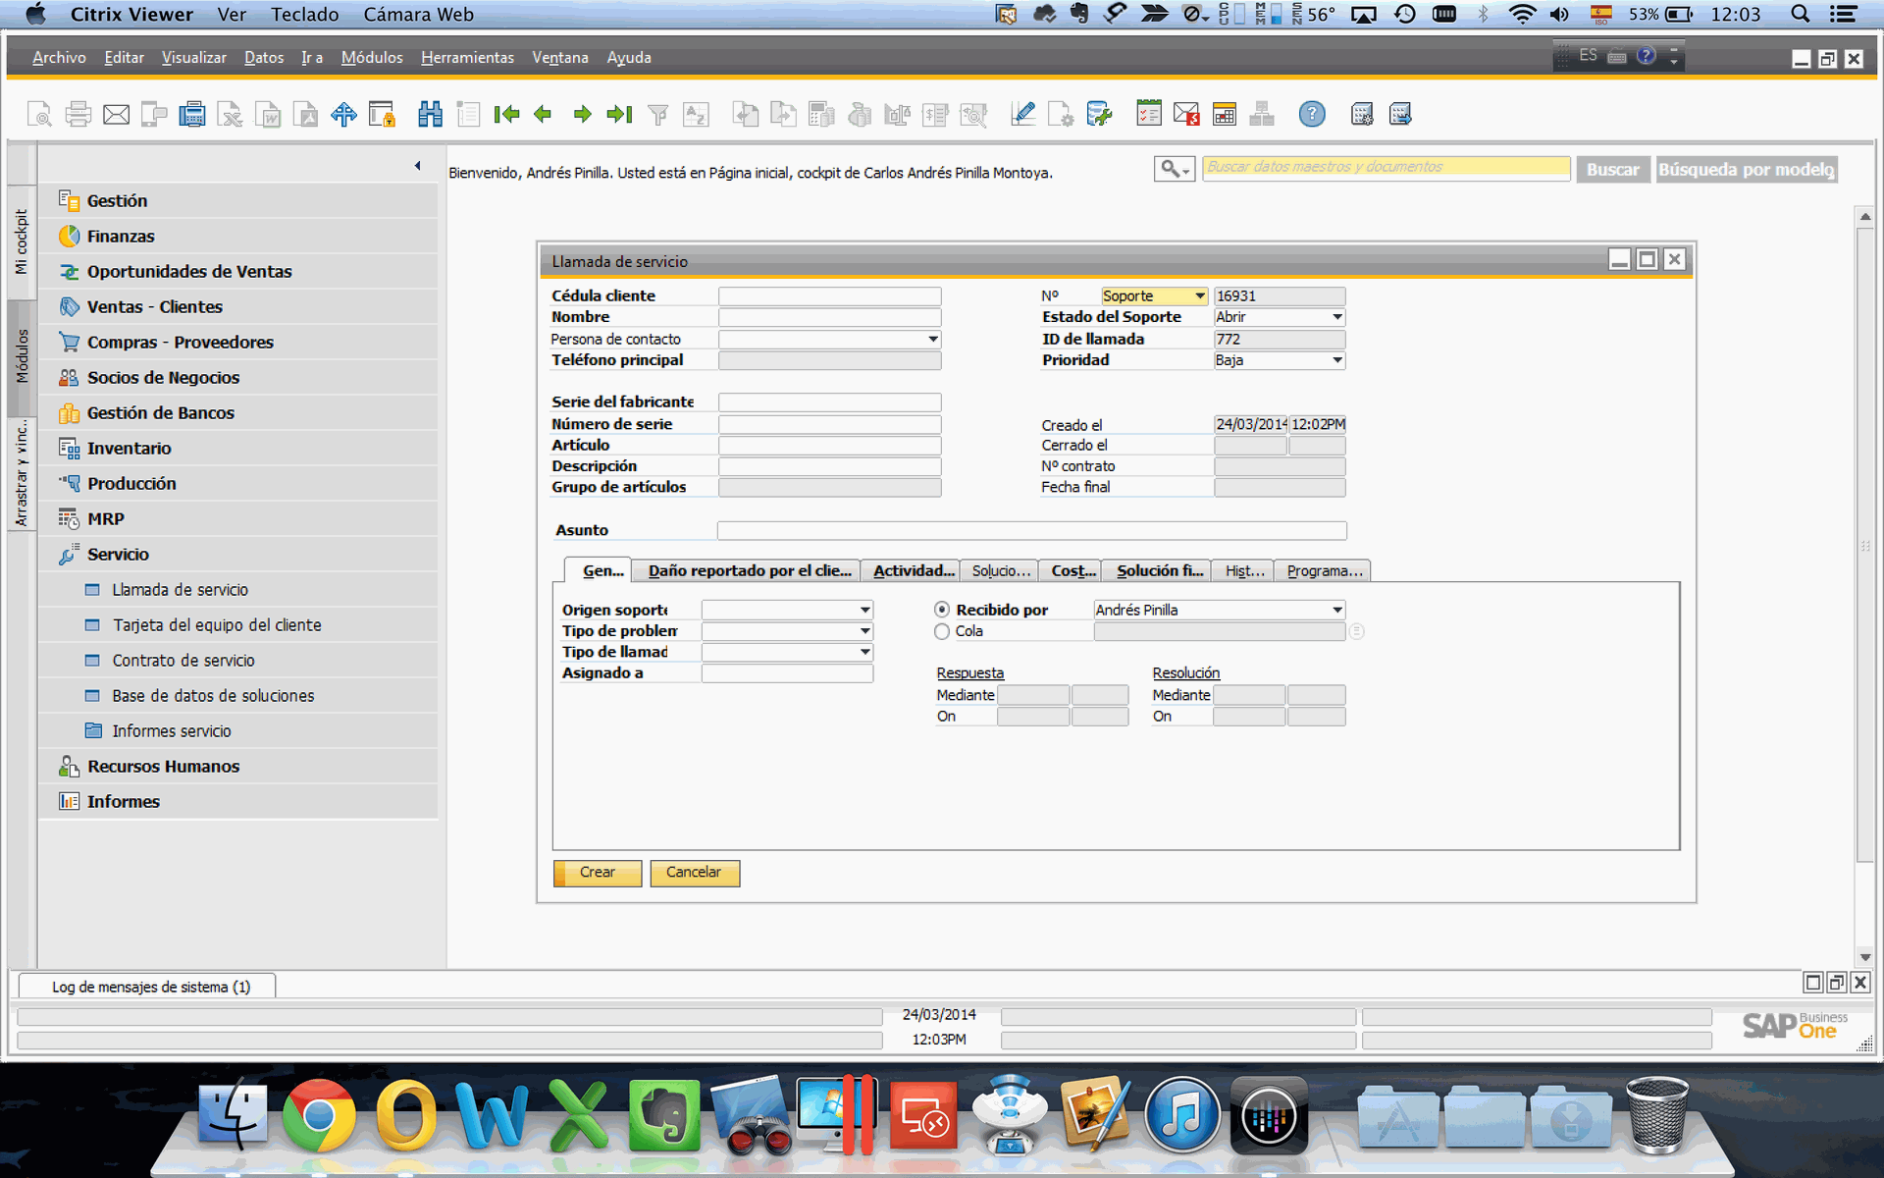Expand the Estado del Soporte dropdown
The image size is (1884, 1178).
click(x=1336, y=317)
